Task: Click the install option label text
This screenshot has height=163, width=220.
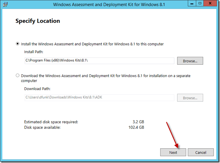Action: 92,44
